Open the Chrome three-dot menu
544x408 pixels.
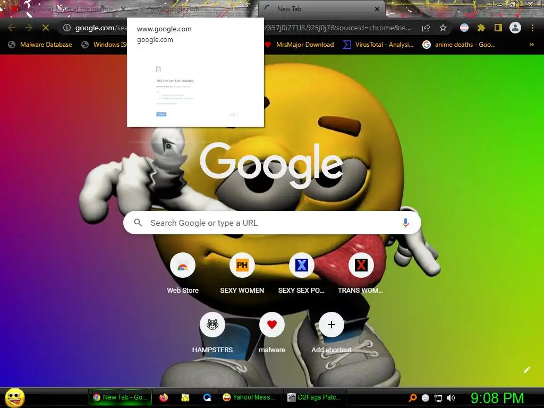[532, 28]
